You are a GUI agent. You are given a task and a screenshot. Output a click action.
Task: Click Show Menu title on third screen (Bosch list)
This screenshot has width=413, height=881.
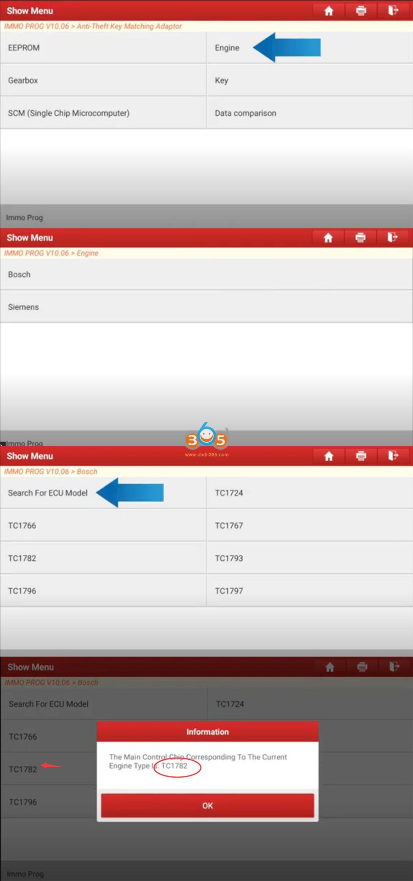point(30,456)
